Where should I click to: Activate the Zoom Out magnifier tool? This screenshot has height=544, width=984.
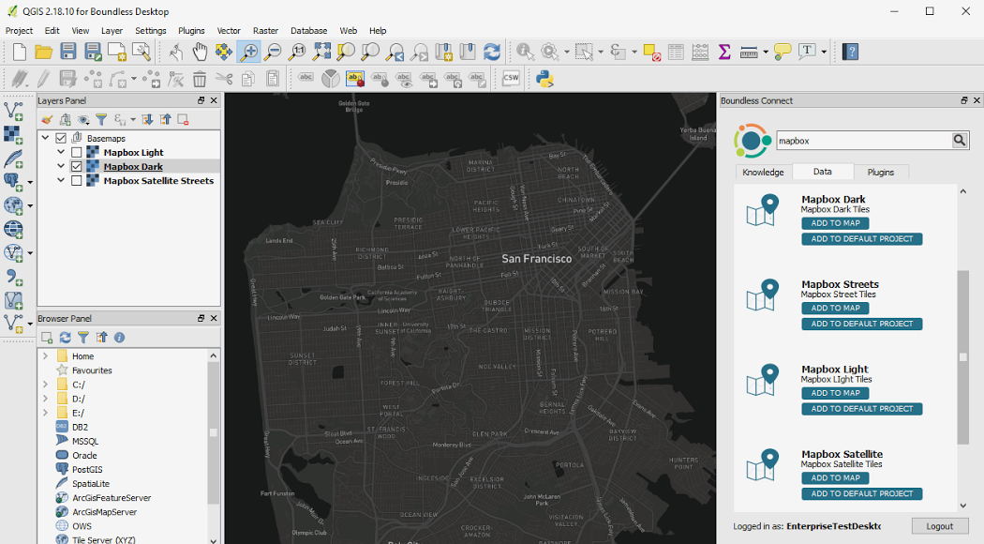pyautogui.click(x=273, y=53)
